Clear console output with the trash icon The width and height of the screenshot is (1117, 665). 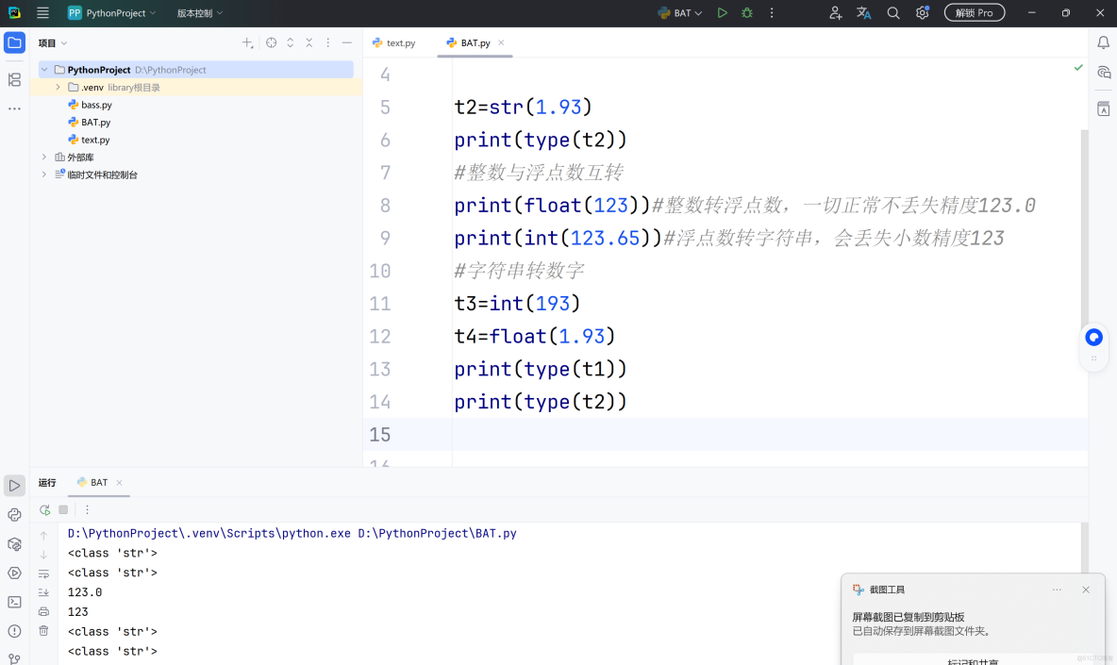pyautogui.click(x=43, y=630)
